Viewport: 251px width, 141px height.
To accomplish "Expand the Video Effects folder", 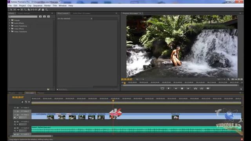I will point(9,29).
